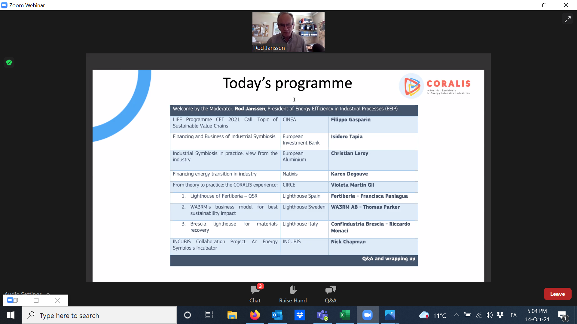The width and height of the screenshot is (577, 324).
Task: Open Outlook from the taskbar
Action: click(277, 315)
